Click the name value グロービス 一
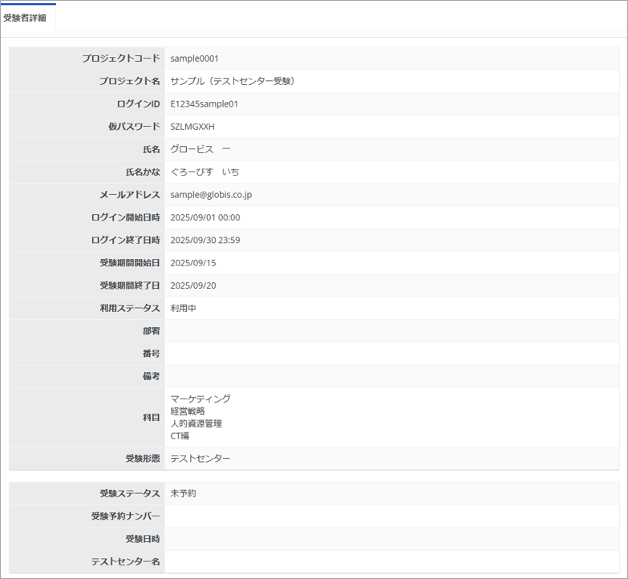Screen dimensions: 628x579 [x=201, y=149]
